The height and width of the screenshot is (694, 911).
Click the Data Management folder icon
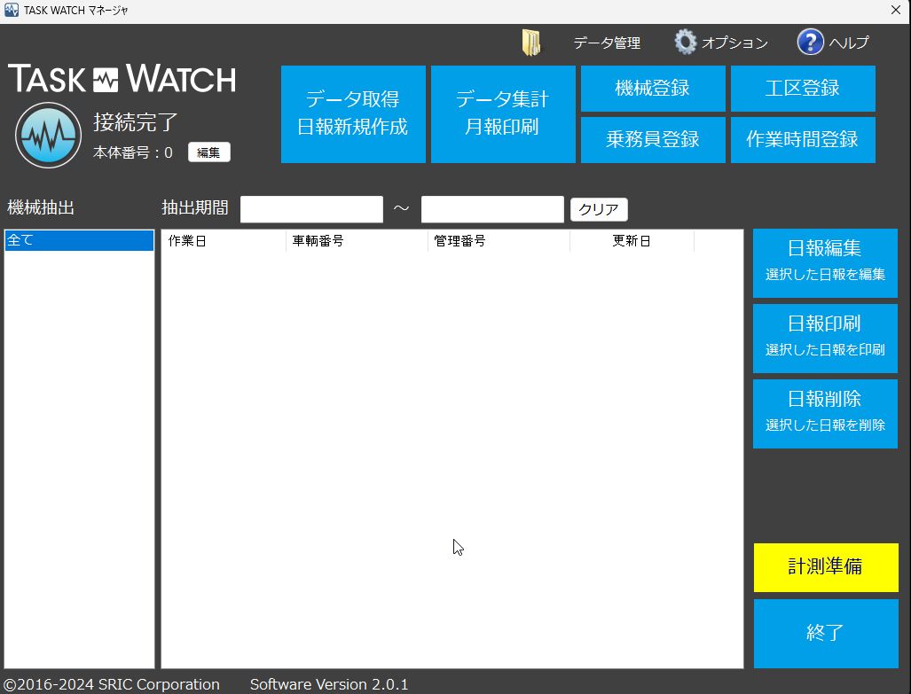tap(531, 43)
